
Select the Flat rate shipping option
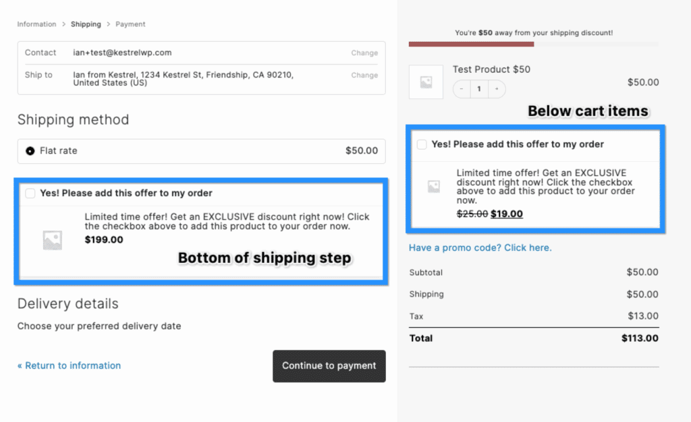29,150
